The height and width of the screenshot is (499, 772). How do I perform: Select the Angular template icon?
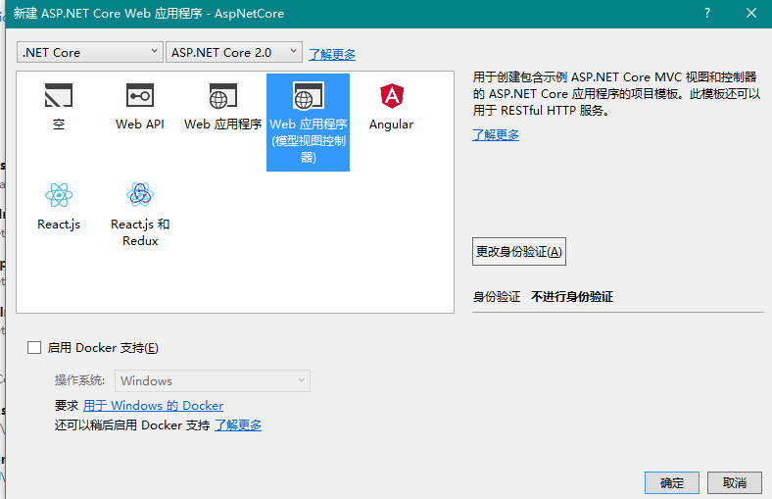pyautogui.click(x=392, y=95)
